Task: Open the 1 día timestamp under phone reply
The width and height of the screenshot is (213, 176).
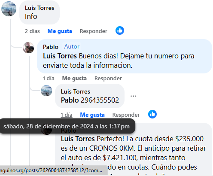Action: pos(67,115)
